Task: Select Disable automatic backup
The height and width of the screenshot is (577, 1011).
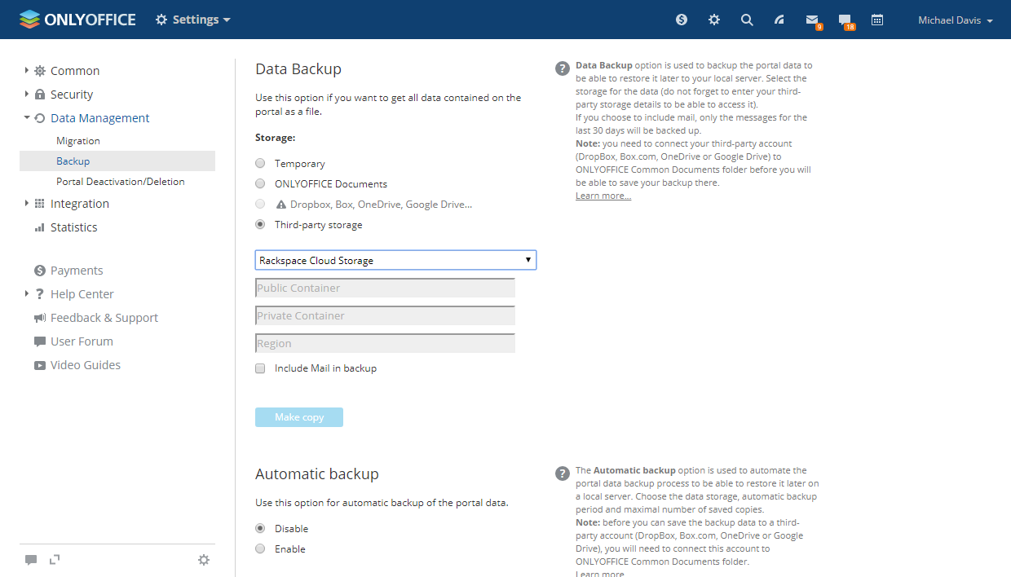Action: point(260,529)
